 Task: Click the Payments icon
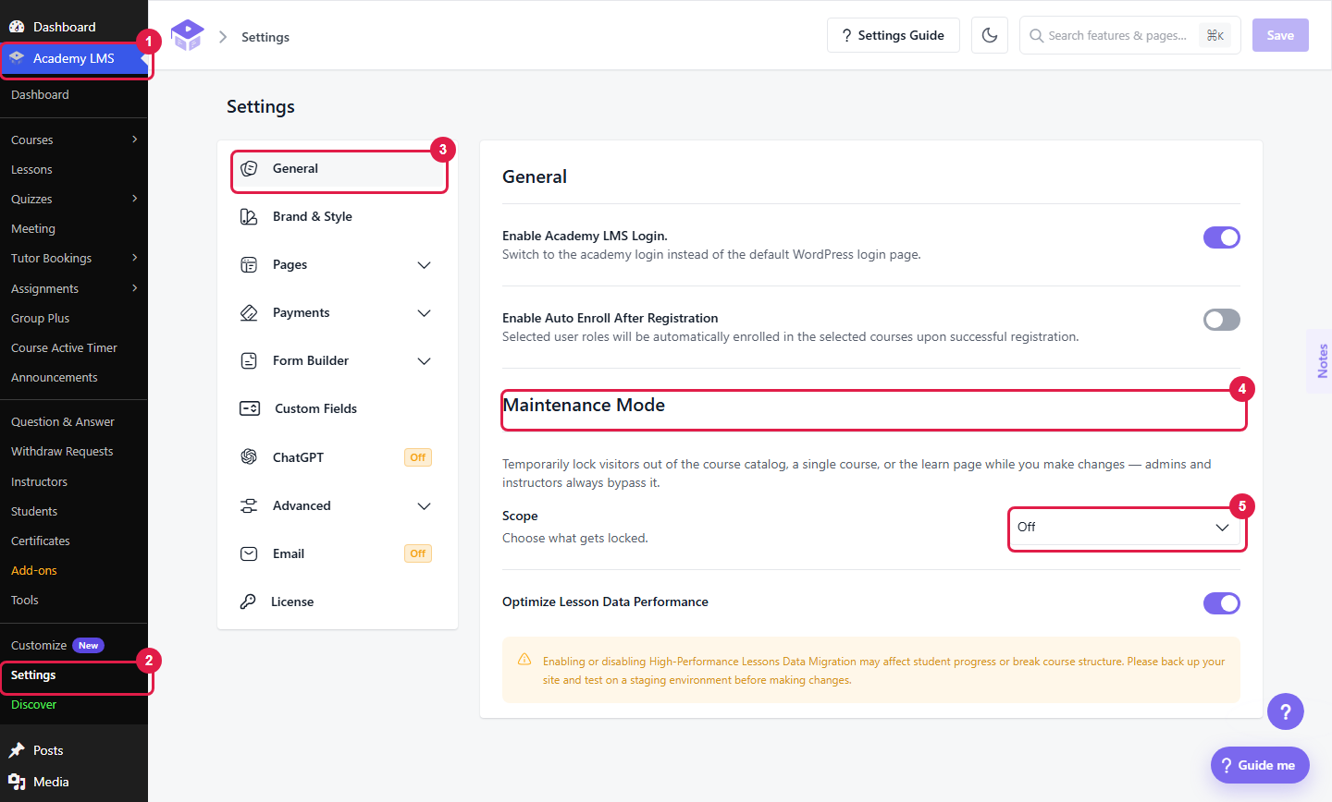point(249,312)
